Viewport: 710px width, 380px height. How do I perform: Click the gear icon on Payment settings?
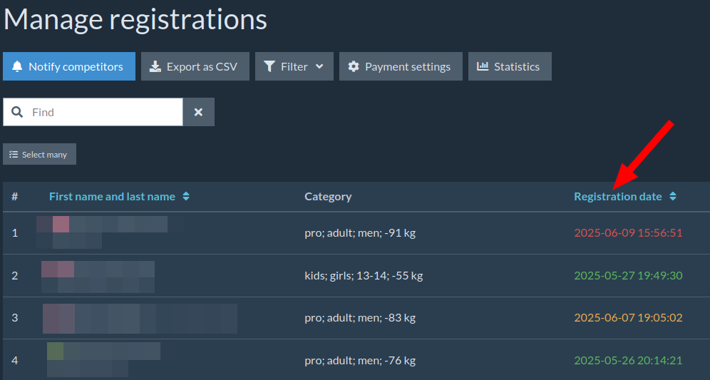tap(354, 66)
